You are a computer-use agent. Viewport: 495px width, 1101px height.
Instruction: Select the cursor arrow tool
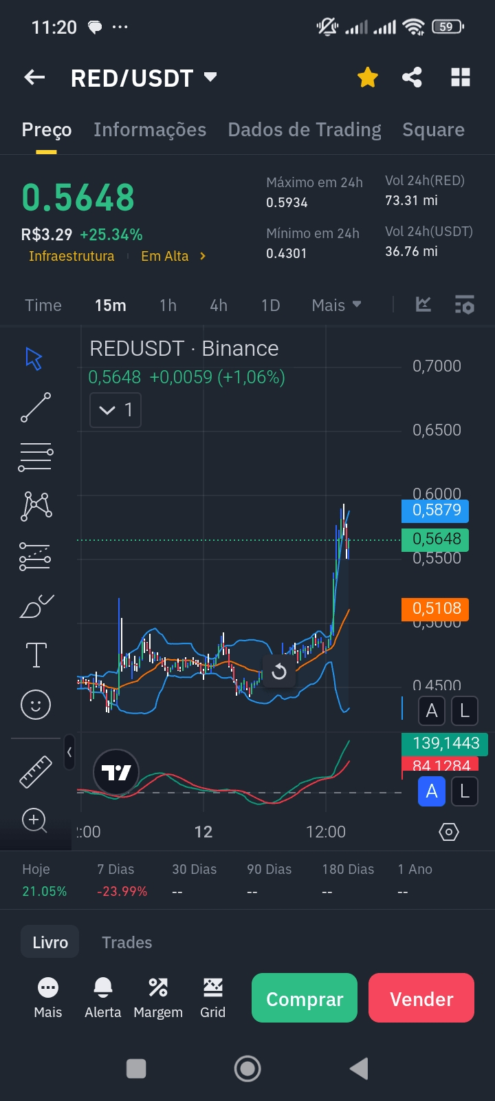(34, 359)
